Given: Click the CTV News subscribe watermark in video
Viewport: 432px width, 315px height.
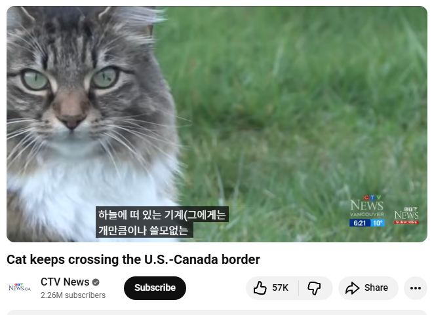Looking at the screenshot, I should pyautogui.click(x=406, y=215).
